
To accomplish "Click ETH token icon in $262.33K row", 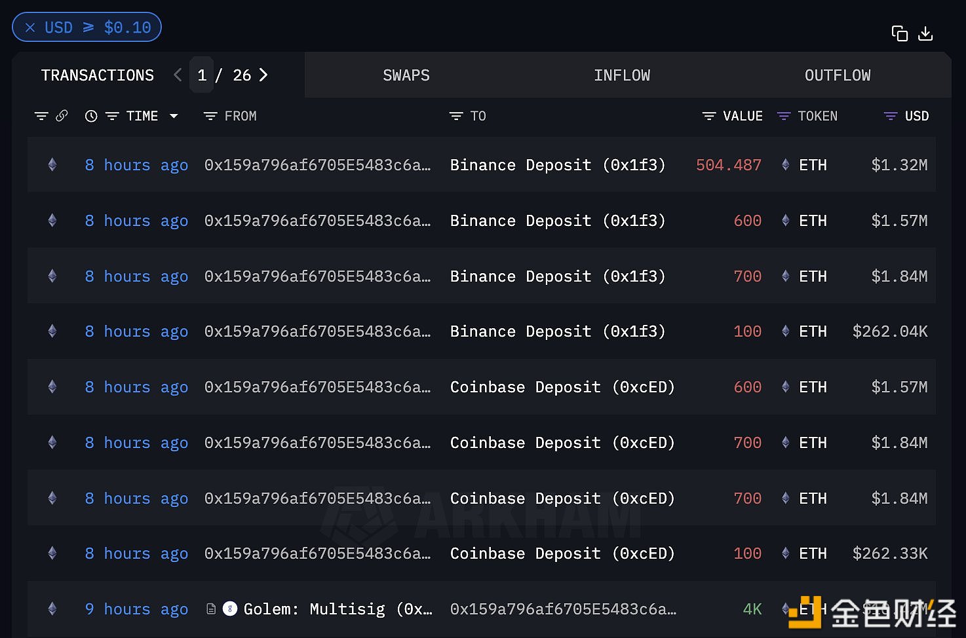I will 785,554.
